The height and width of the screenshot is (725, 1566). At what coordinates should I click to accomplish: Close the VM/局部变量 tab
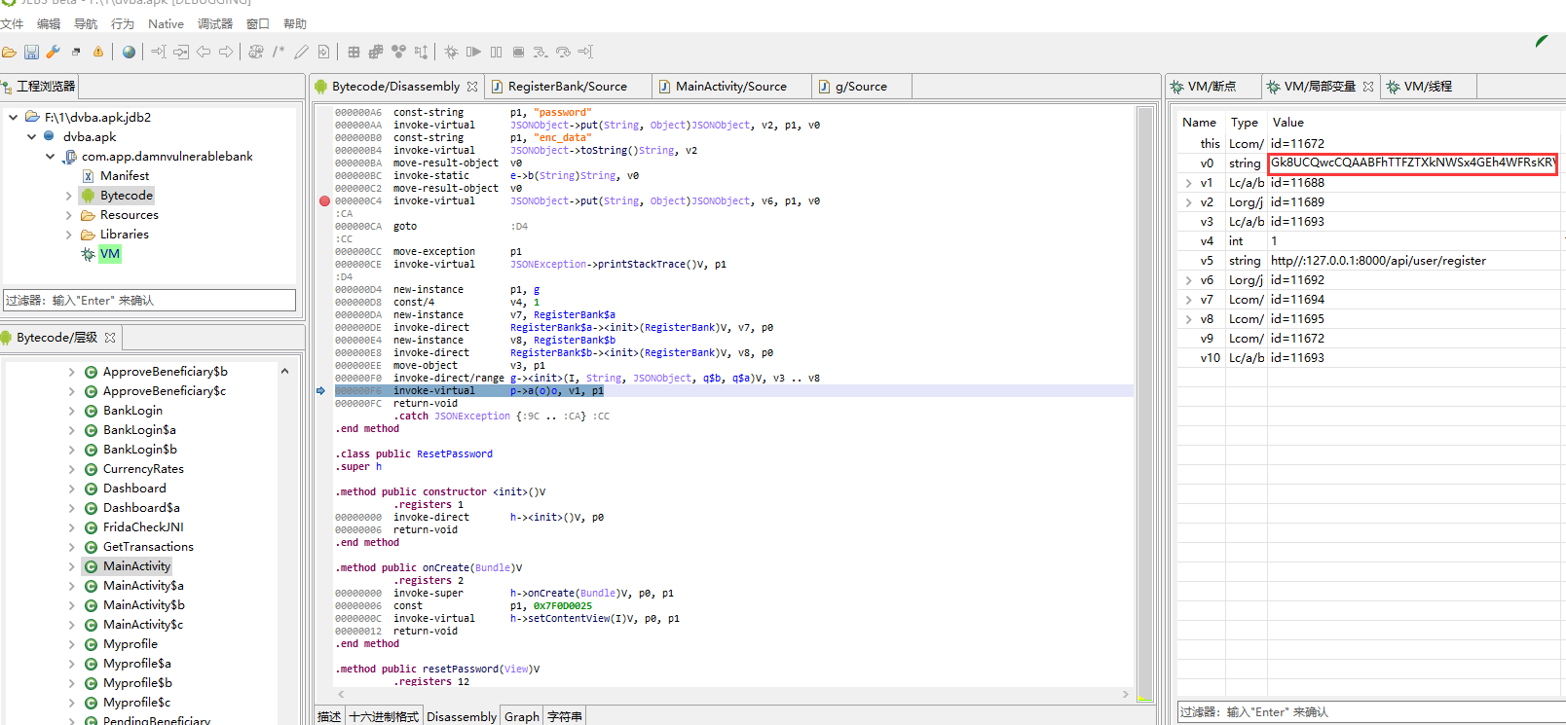click(x=1368, y=87)
